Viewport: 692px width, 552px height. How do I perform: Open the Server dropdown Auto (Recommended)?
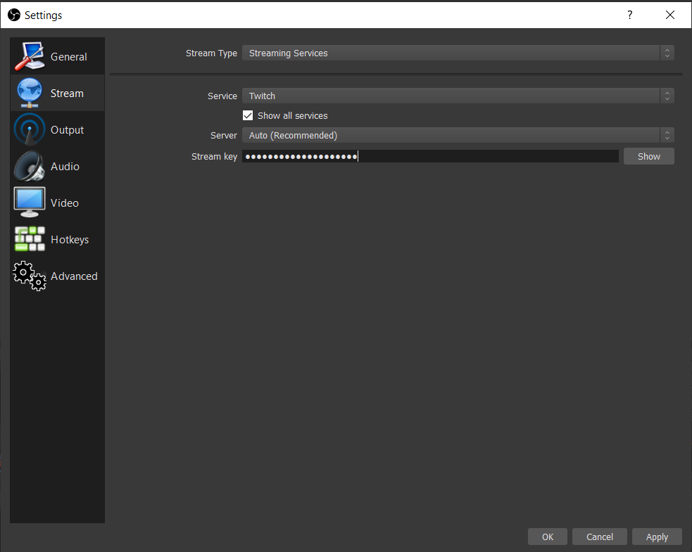tap(458, 135)
